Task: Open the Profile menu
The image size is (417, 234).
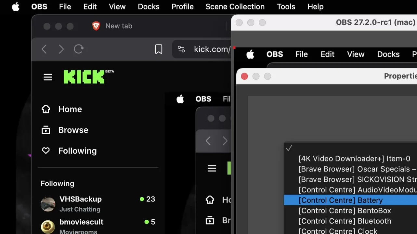Action: [182, 6]
